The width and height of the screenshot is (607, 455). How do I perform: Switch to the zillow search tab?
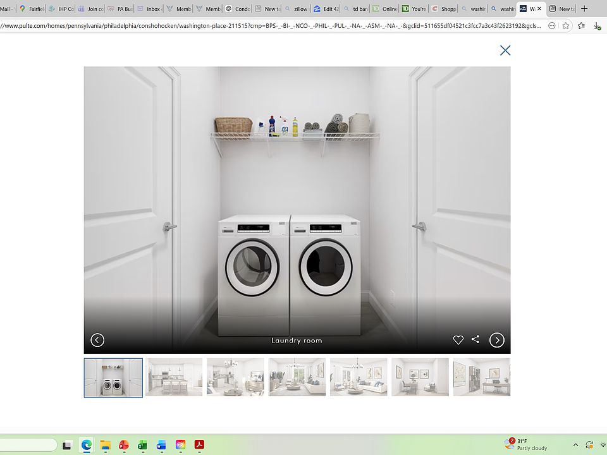[x=297, y=8]
